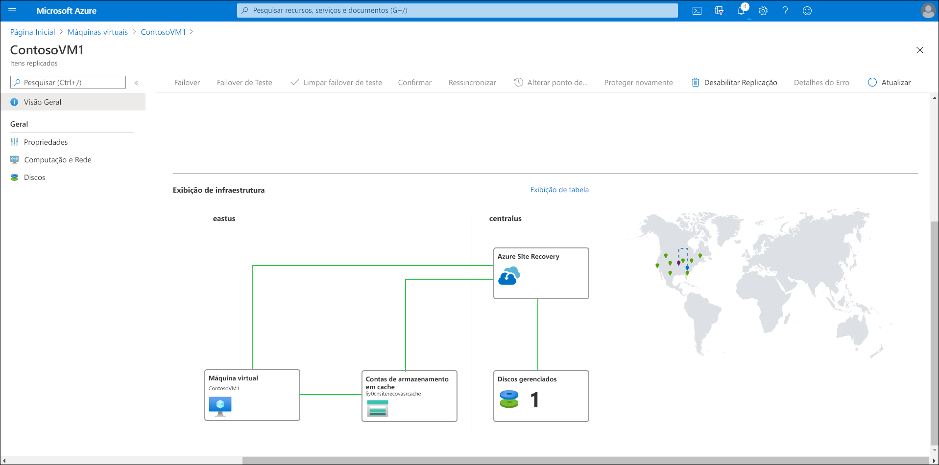Open portal settings gear
Screen dimensions: 939x465
click(763, 11)
